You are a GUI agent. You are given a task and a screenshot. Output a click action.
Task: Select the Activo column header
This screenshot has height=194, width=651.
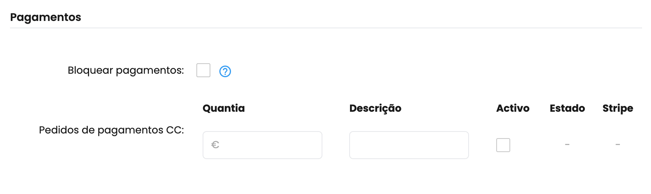click(513, 108)
